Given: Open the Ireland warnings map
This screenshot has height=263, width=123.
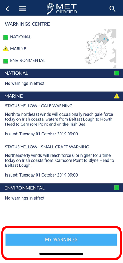Looking at the screenshot, I should click(100, 48).
